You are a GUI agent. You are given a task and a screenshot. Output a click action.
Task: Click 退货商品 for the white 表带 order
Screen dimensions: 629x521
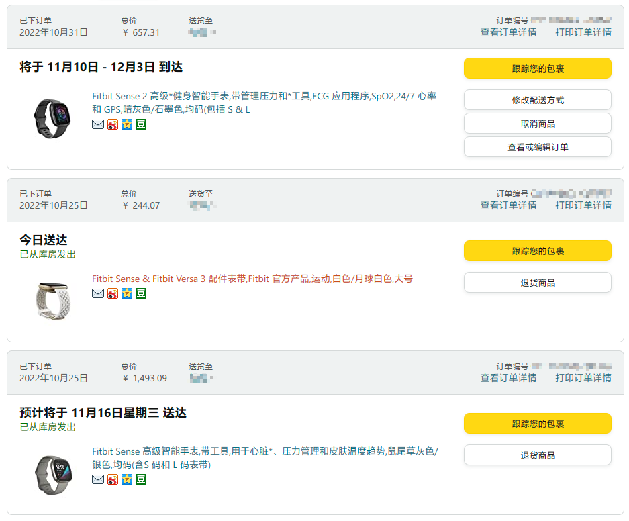pyautogui.click(x=537, y=283)
